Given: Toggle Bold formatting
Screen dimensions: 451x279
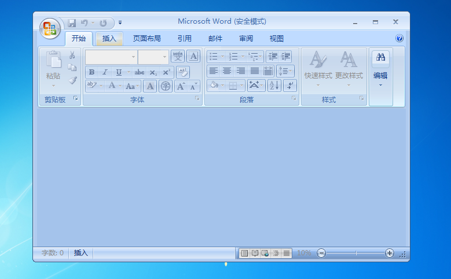Looking at the screenshot, I should 91,72.
